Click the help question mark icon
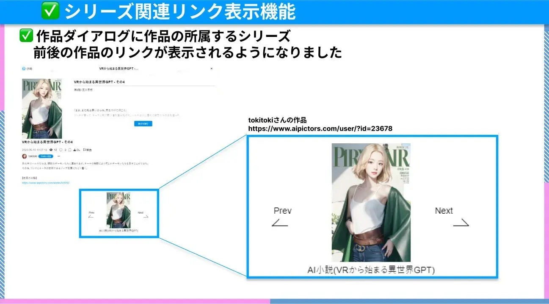 24,68
